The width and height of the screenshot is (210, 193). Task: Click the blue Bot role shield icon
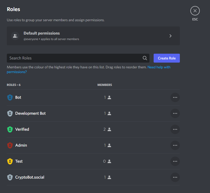point(10,97)
